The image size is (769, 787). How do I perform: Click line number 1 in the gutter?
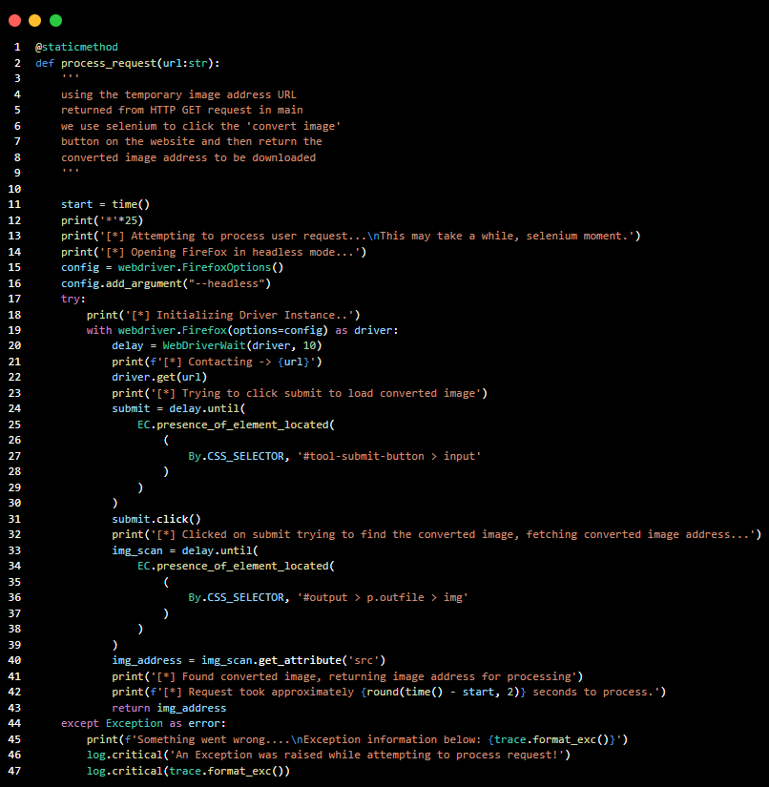[x=17, y=47]
